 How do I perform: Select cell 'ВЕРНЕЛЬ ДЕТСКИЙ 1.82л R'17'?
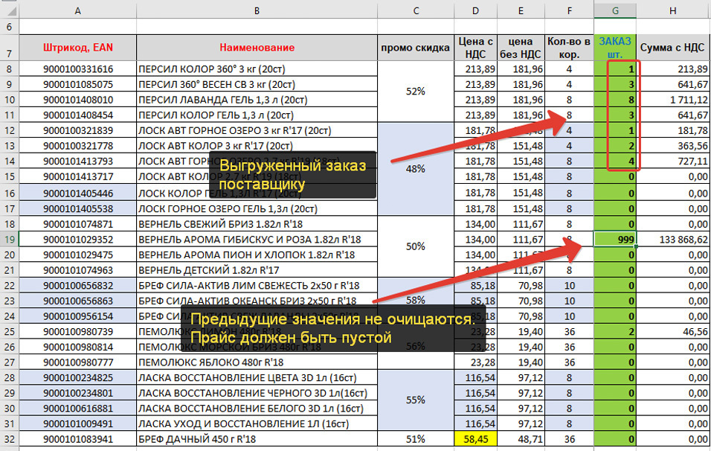(x=257, y=270)
